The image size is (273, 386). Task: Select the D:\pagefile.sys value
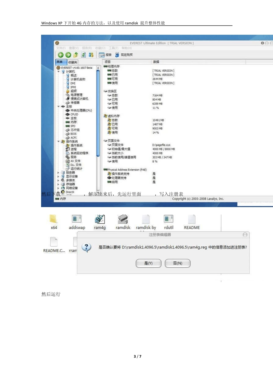coord(161,145)
